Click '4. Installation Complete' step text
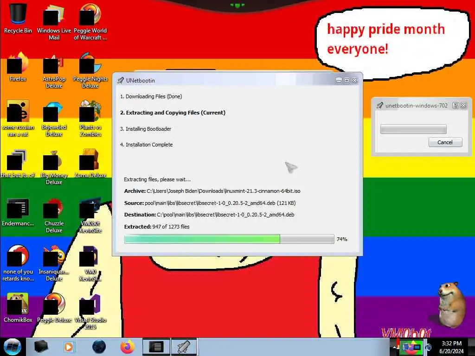The height and width of the screenshot is (356, 475). click(146, 145)
